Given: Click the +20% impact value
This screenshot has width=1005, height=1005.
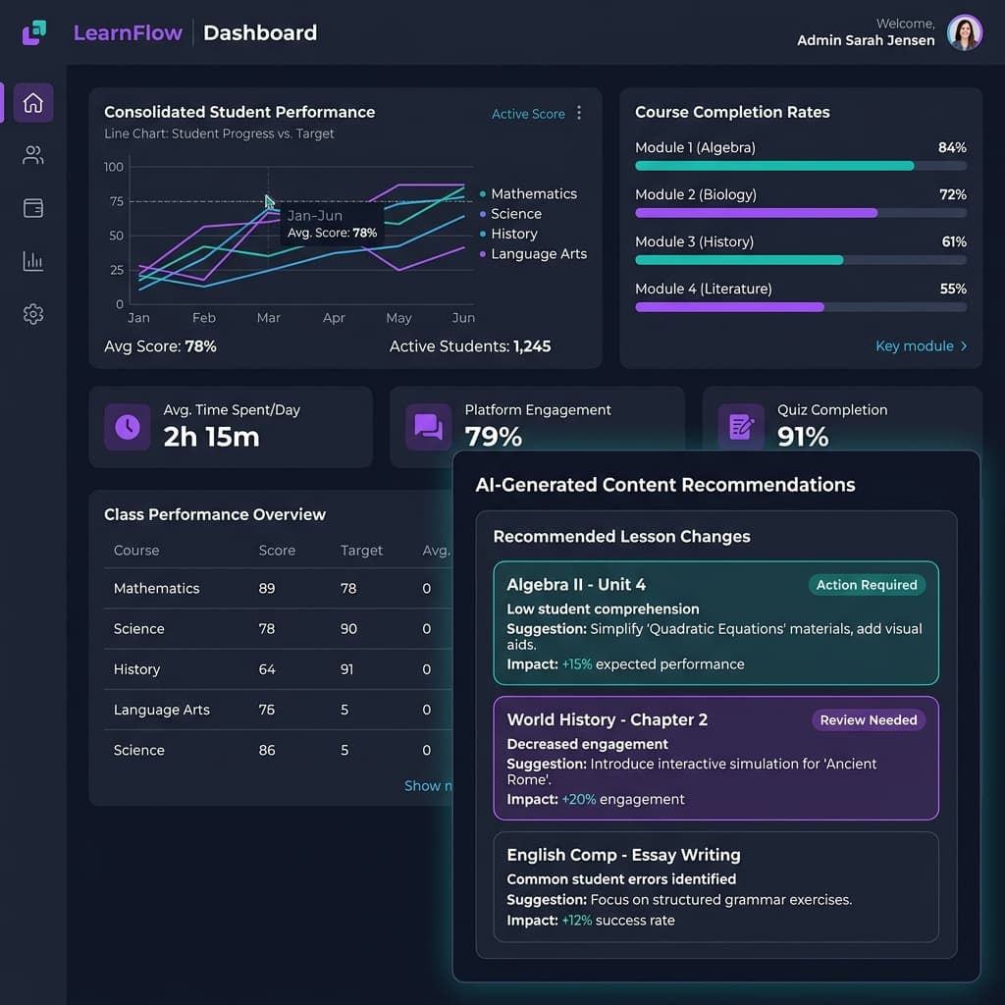Looking at the screenshot, I should click(579, 799).
